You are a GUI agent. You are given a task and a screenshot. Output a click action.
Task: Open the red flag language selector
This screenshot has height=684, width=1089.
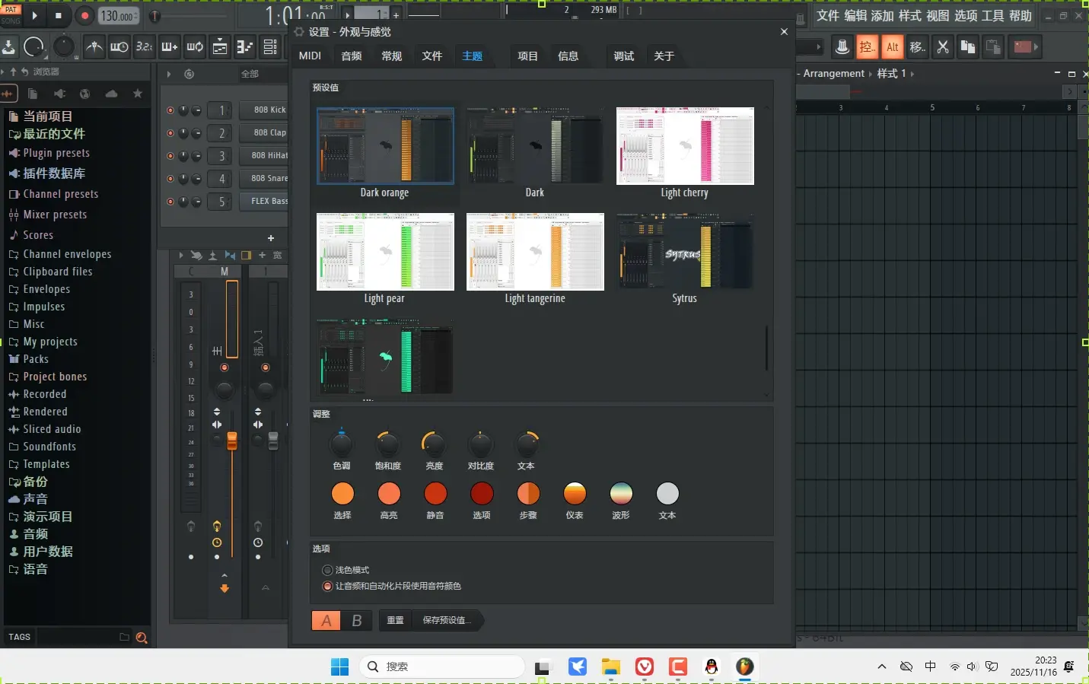pyautogui.click(x=1025, y=47)
